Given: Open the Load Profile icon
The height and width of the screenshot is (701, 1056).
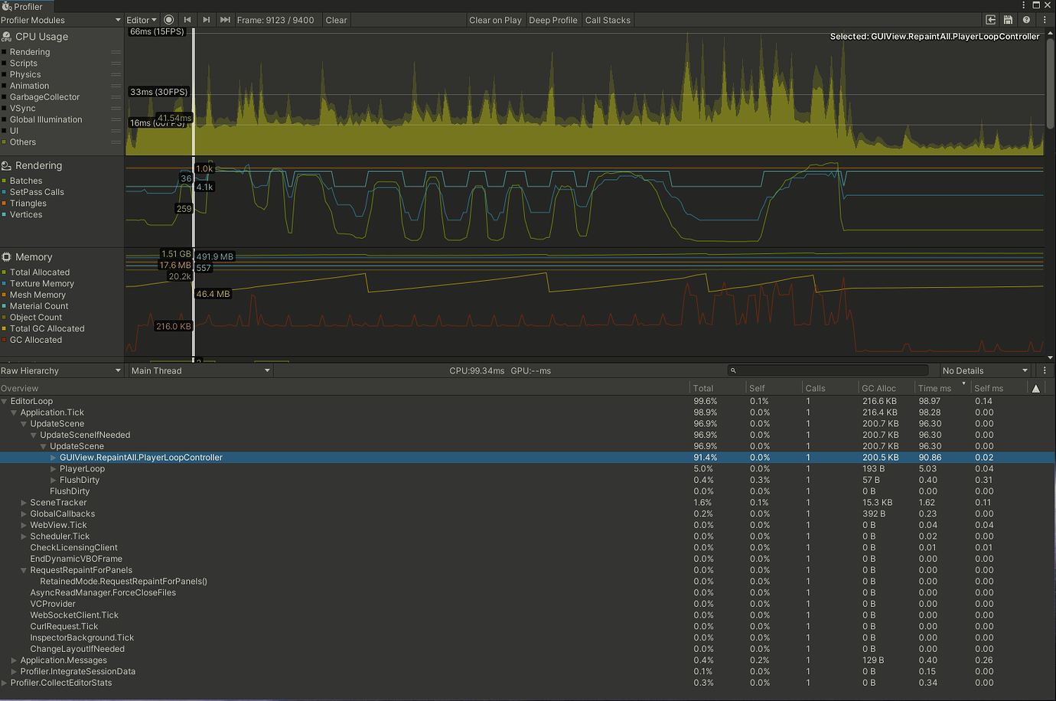Looking at the screenshot, I should (x=990, y=20).
